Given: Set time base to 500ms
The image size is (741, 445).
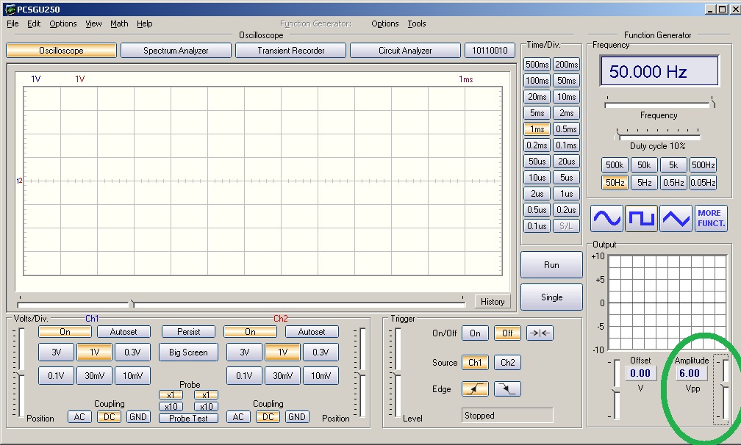Looking at the screenshot, I should (x=537, y=65).
